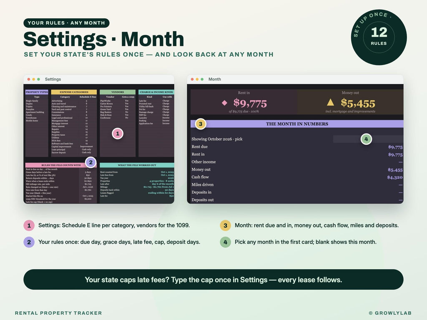Screen dimensions: 427x320
Task: Click the Cash flow $4,320 value
Action: click(395, 177)
